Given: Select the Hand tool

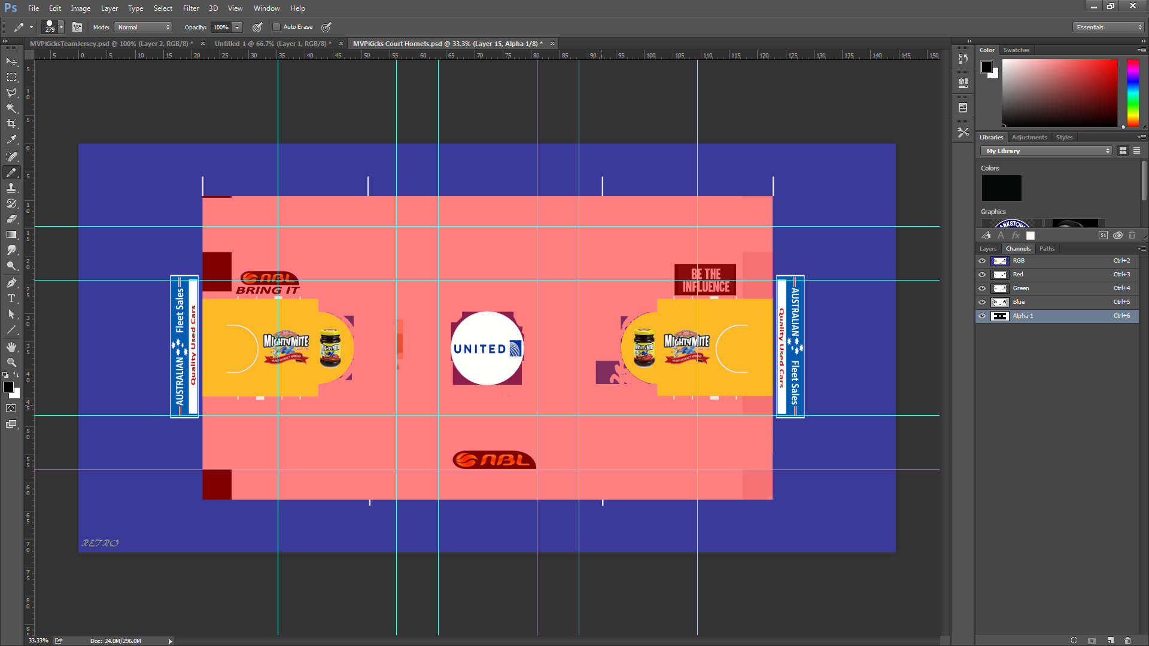Looking at the screenshot, I should [11, 347].
